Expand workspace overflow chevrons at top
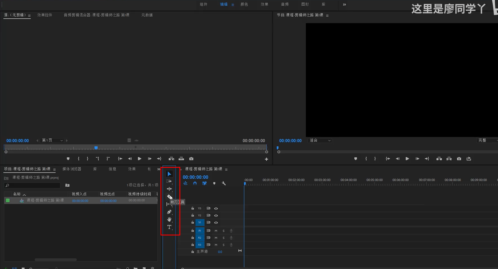This screenshot has height=269, width=498. [x=344, y=5]
